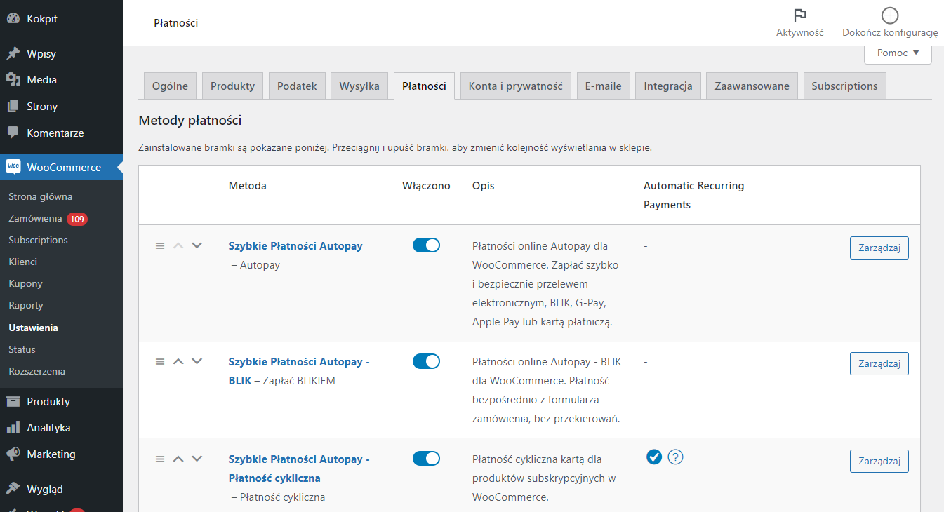Viewport: 944px width, 512px height.
Task: Move Autopay BLIK gateway down
Action: (197, 361)
